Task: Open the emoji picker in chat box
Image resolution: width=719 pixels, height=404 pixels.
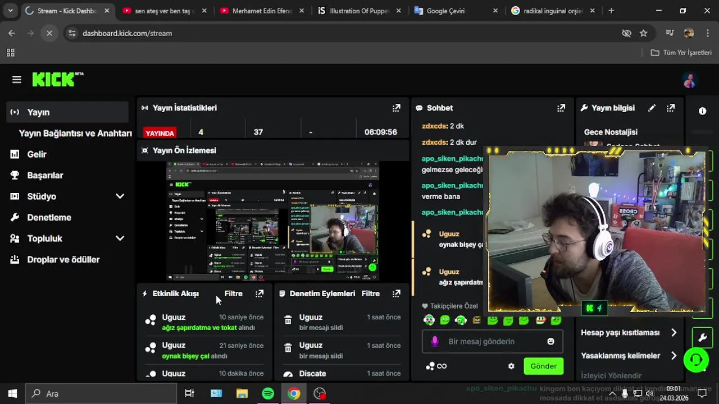Action: point(550,341)
